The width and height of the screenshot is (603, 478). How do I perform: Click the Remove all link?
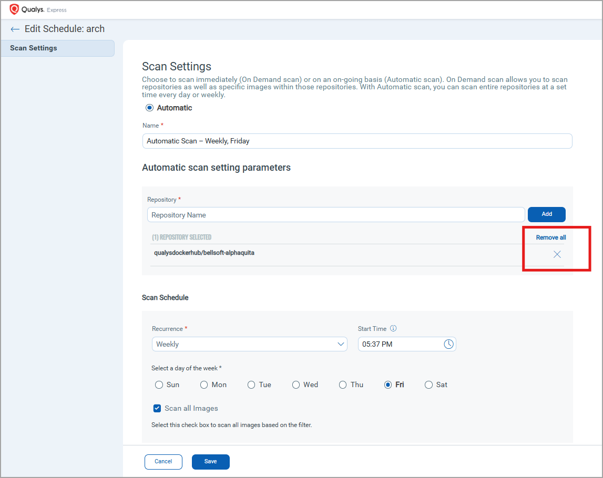coord(550,237)
